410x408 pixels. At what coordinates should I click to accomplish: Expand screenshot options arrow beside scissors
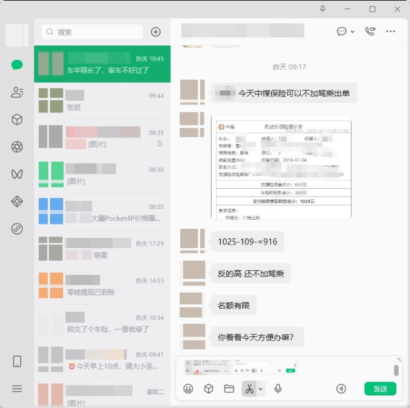point(260,389)
